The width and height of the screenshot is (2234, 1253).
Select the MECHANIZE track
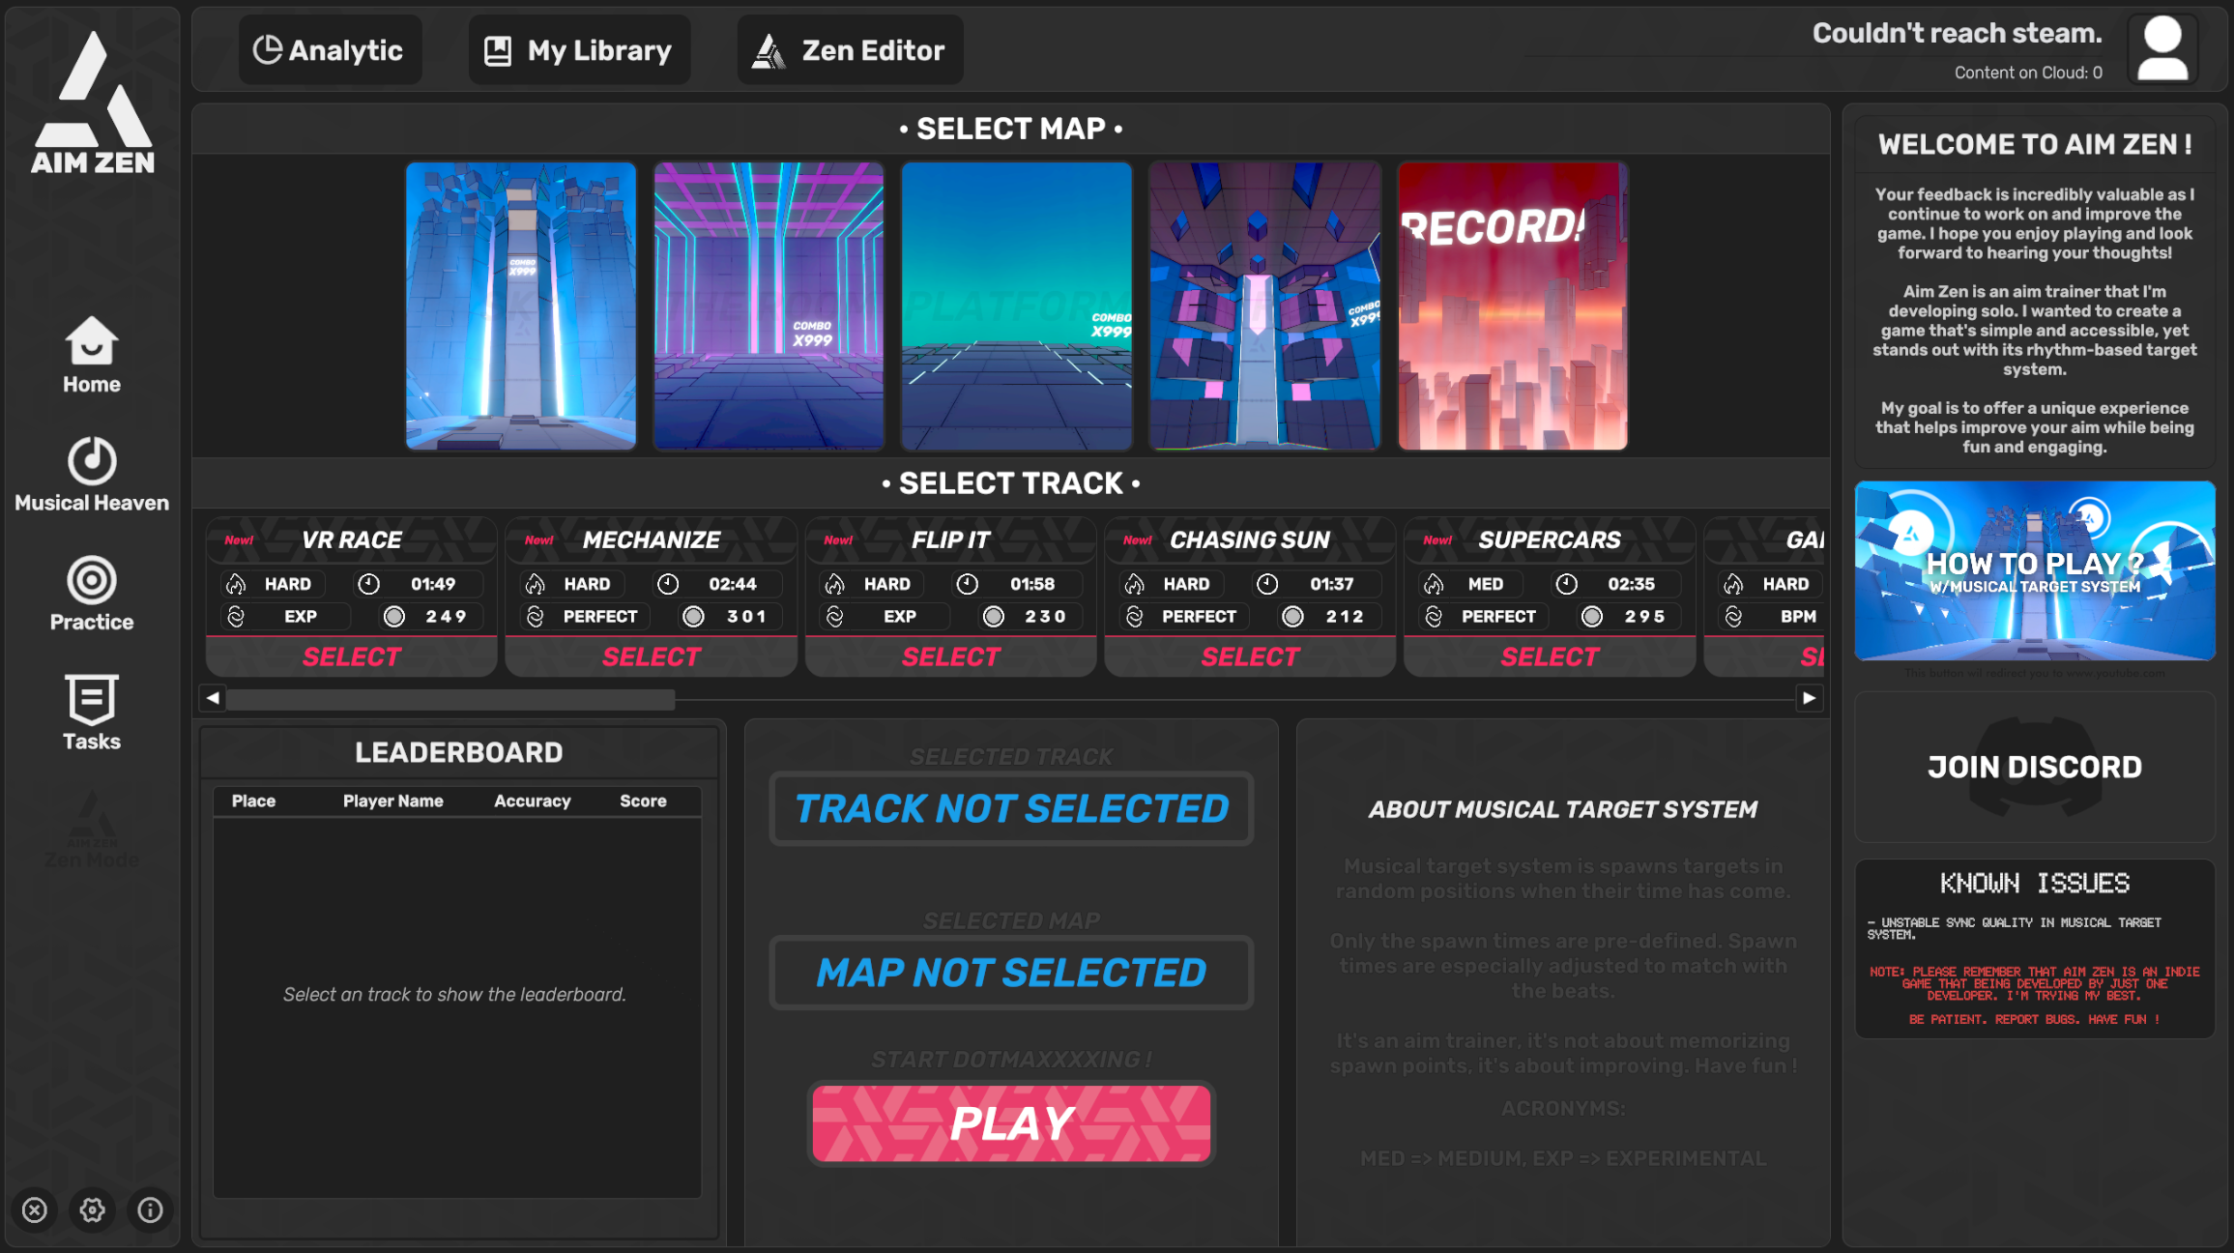(x=652, y=656)
